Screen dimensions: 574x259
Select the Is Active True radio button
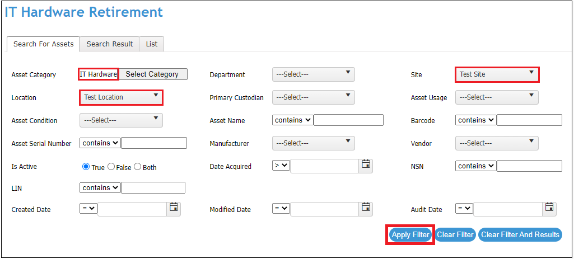point(86,167)
